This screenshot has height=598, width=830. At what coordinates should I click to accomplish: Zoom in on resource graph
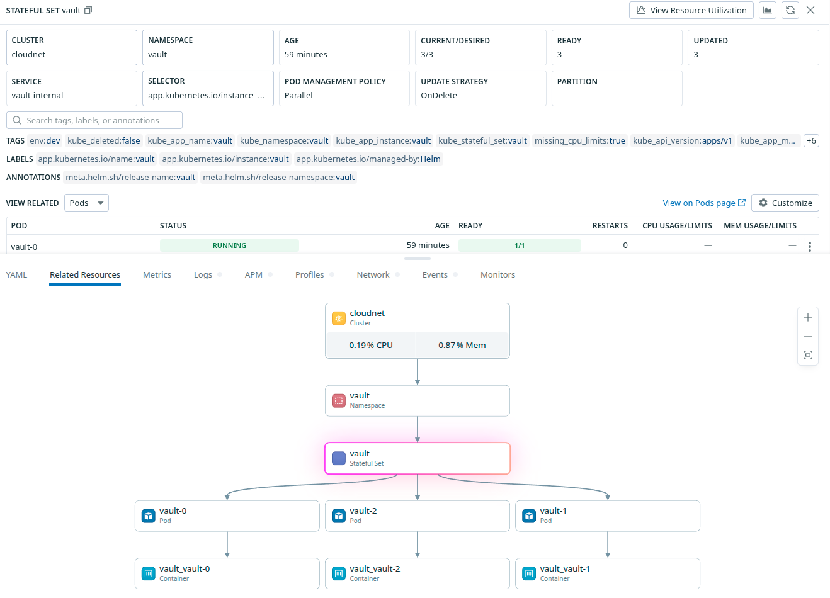[808, 317]
